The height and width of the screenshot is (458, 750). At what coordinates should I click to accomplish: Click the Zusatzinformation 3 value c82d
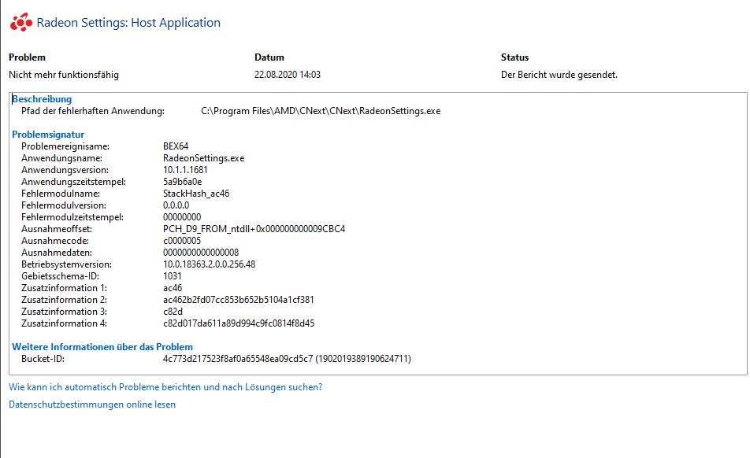point(173,312)
